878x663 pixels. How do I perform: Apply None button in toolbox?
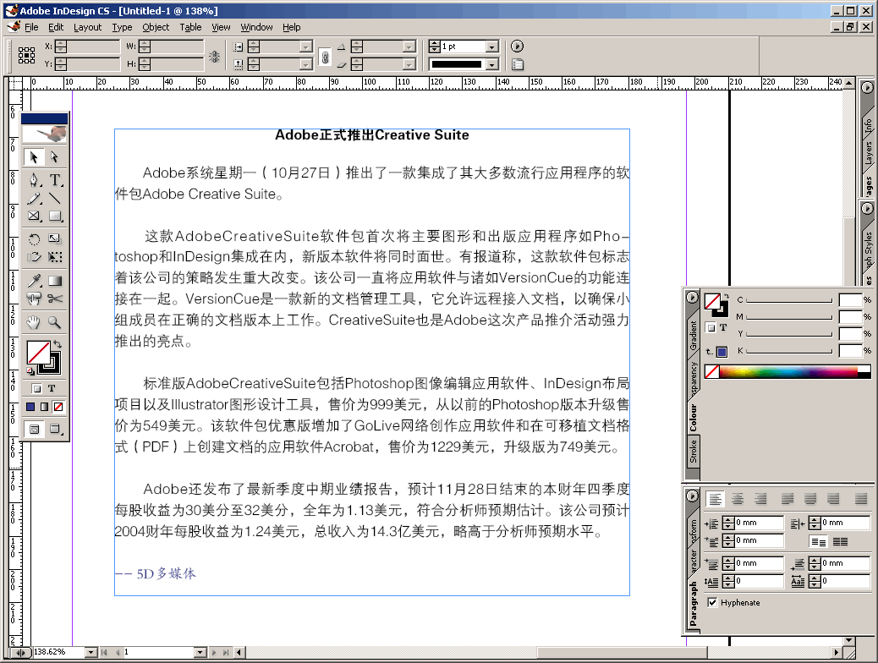(58, 407)
